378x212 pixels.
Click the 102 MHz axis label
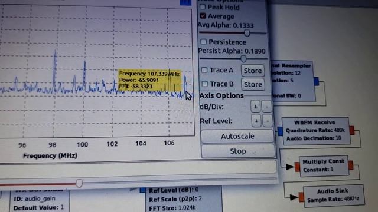pyautogui.click(x=112, y=144)
